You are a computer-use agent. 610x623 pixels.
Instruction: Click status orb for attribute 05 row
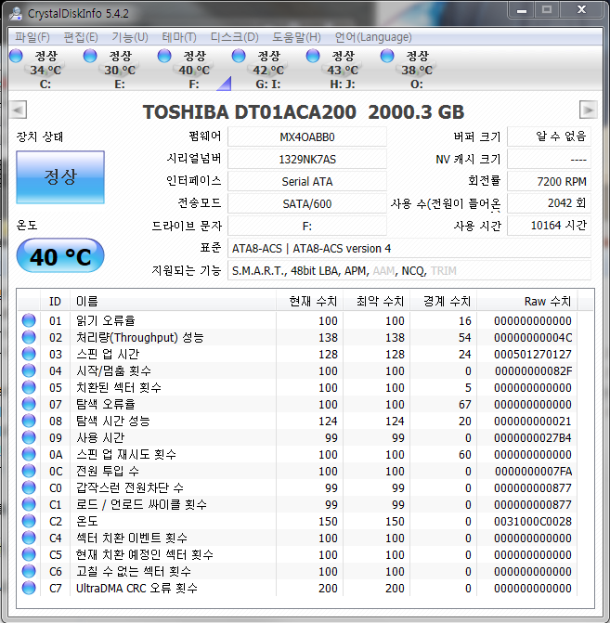click(29, 387)
